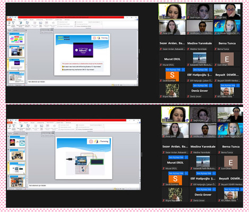The height and width of the screenshot is (212, 249).
Task: Open more options for Elif Hatipoğlu in bottom screenshot
Action: click(x=214, y=173)
